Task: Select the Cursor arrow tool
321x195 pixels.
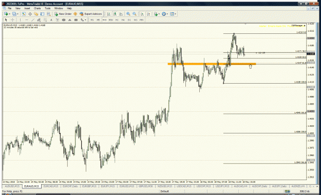Action: (x=6, y=20)
